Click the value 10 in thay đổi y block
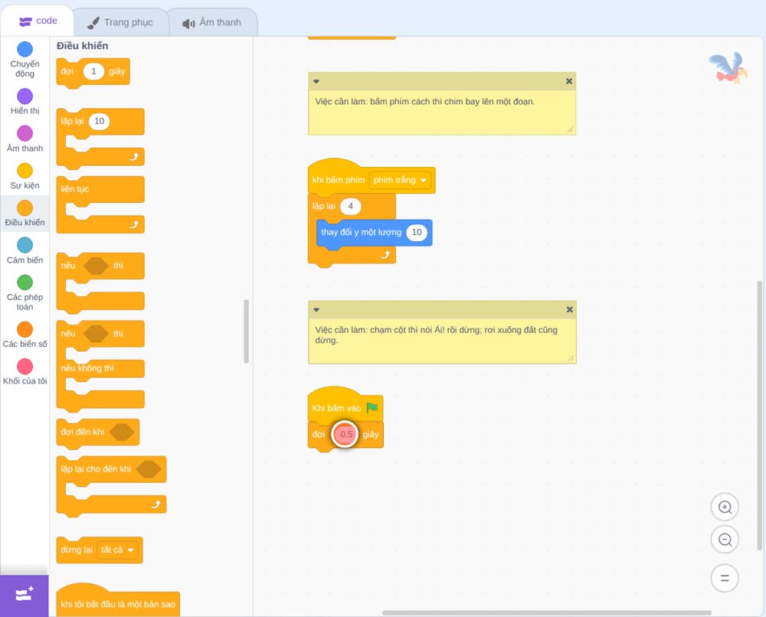 pos(417,233)
